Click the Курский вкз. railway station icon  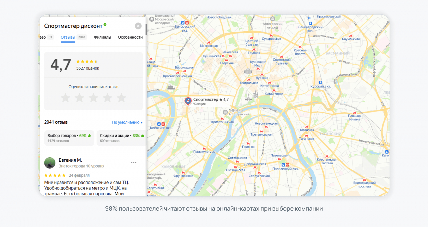coord(320,83)
